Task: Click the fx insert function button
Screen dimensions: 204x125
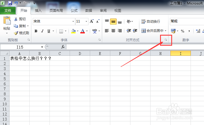Action: coord(63,47)
